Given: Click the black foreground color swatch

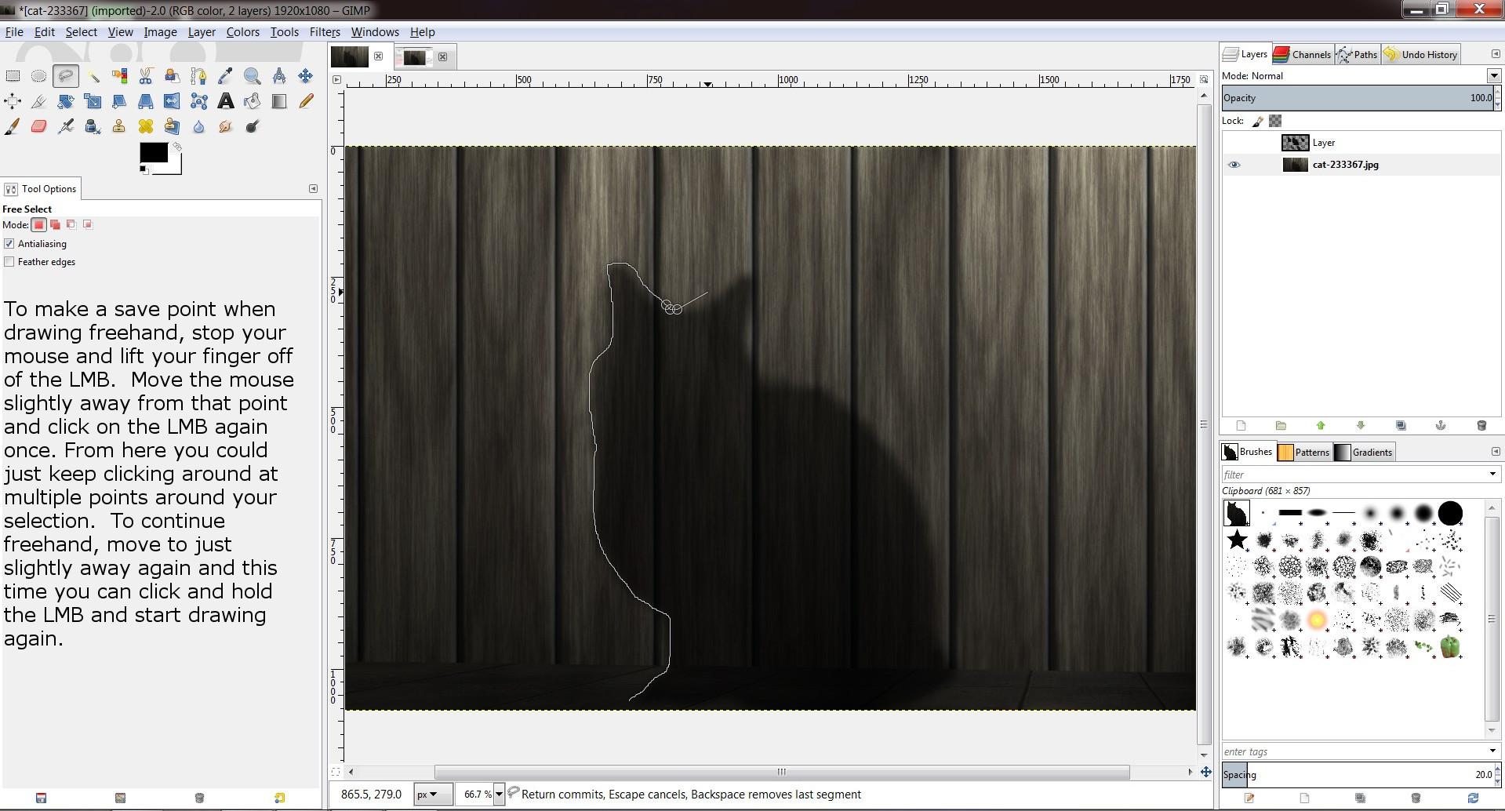Looking at the screenshot, I should (x=153, y=153).
